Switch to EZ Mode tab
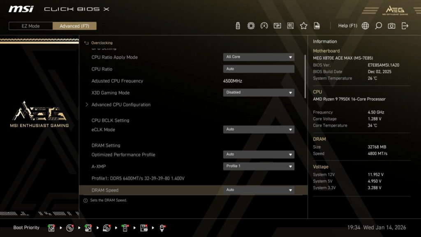421x237 pixels. (x=30, y=26)
